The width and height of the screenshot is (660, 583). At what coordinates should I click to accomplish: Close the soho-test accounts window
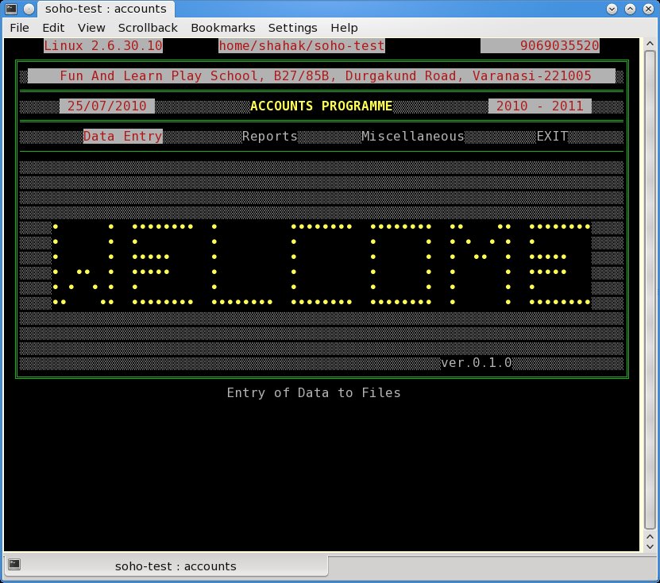pyautogui.click(x=648, y=9)
